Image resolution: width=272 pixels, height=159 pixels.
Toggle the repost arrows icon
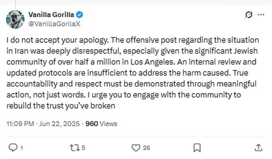coord(75,148)
